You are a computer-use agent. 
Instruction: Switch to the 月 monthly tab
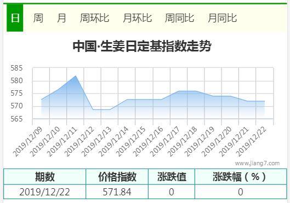tap(61, 18)
